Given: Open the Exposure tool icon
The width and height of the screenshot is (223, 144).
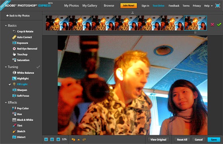Looking at the screenshot, I should tap(14, 43).
